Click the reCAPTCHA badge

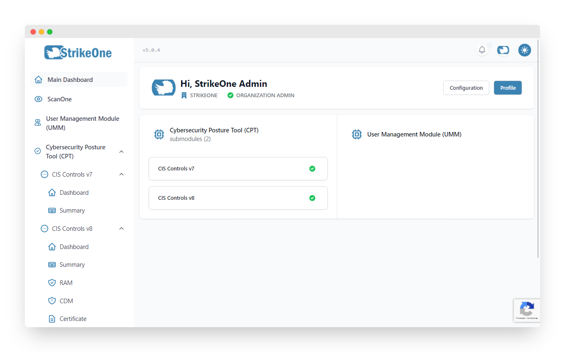(x=526, y=310)
